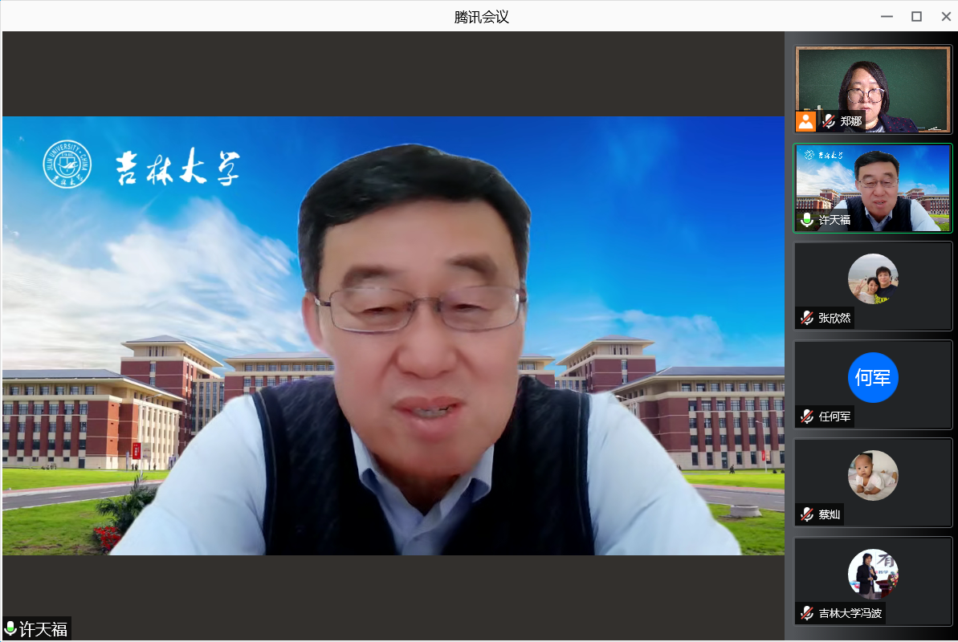Click the blue 何军 avatar circle
This screenshot has height=642, width=958.
click(873, 377)
